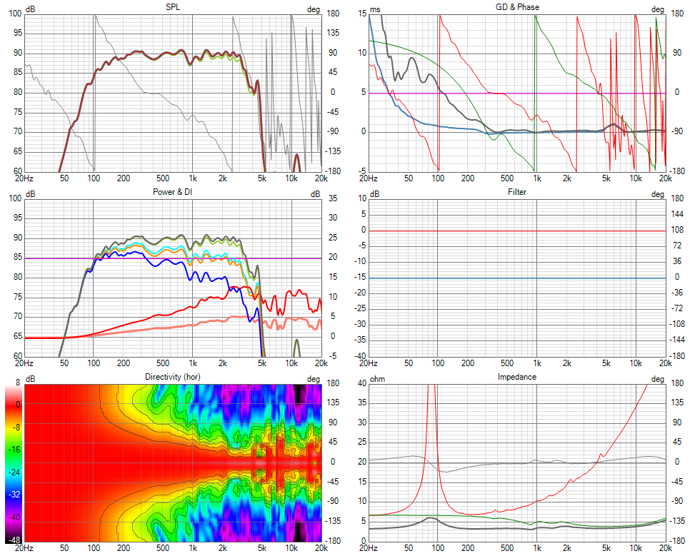Click the deg unit label of SPL chart
690x556 pixels.
coord(314,9)
